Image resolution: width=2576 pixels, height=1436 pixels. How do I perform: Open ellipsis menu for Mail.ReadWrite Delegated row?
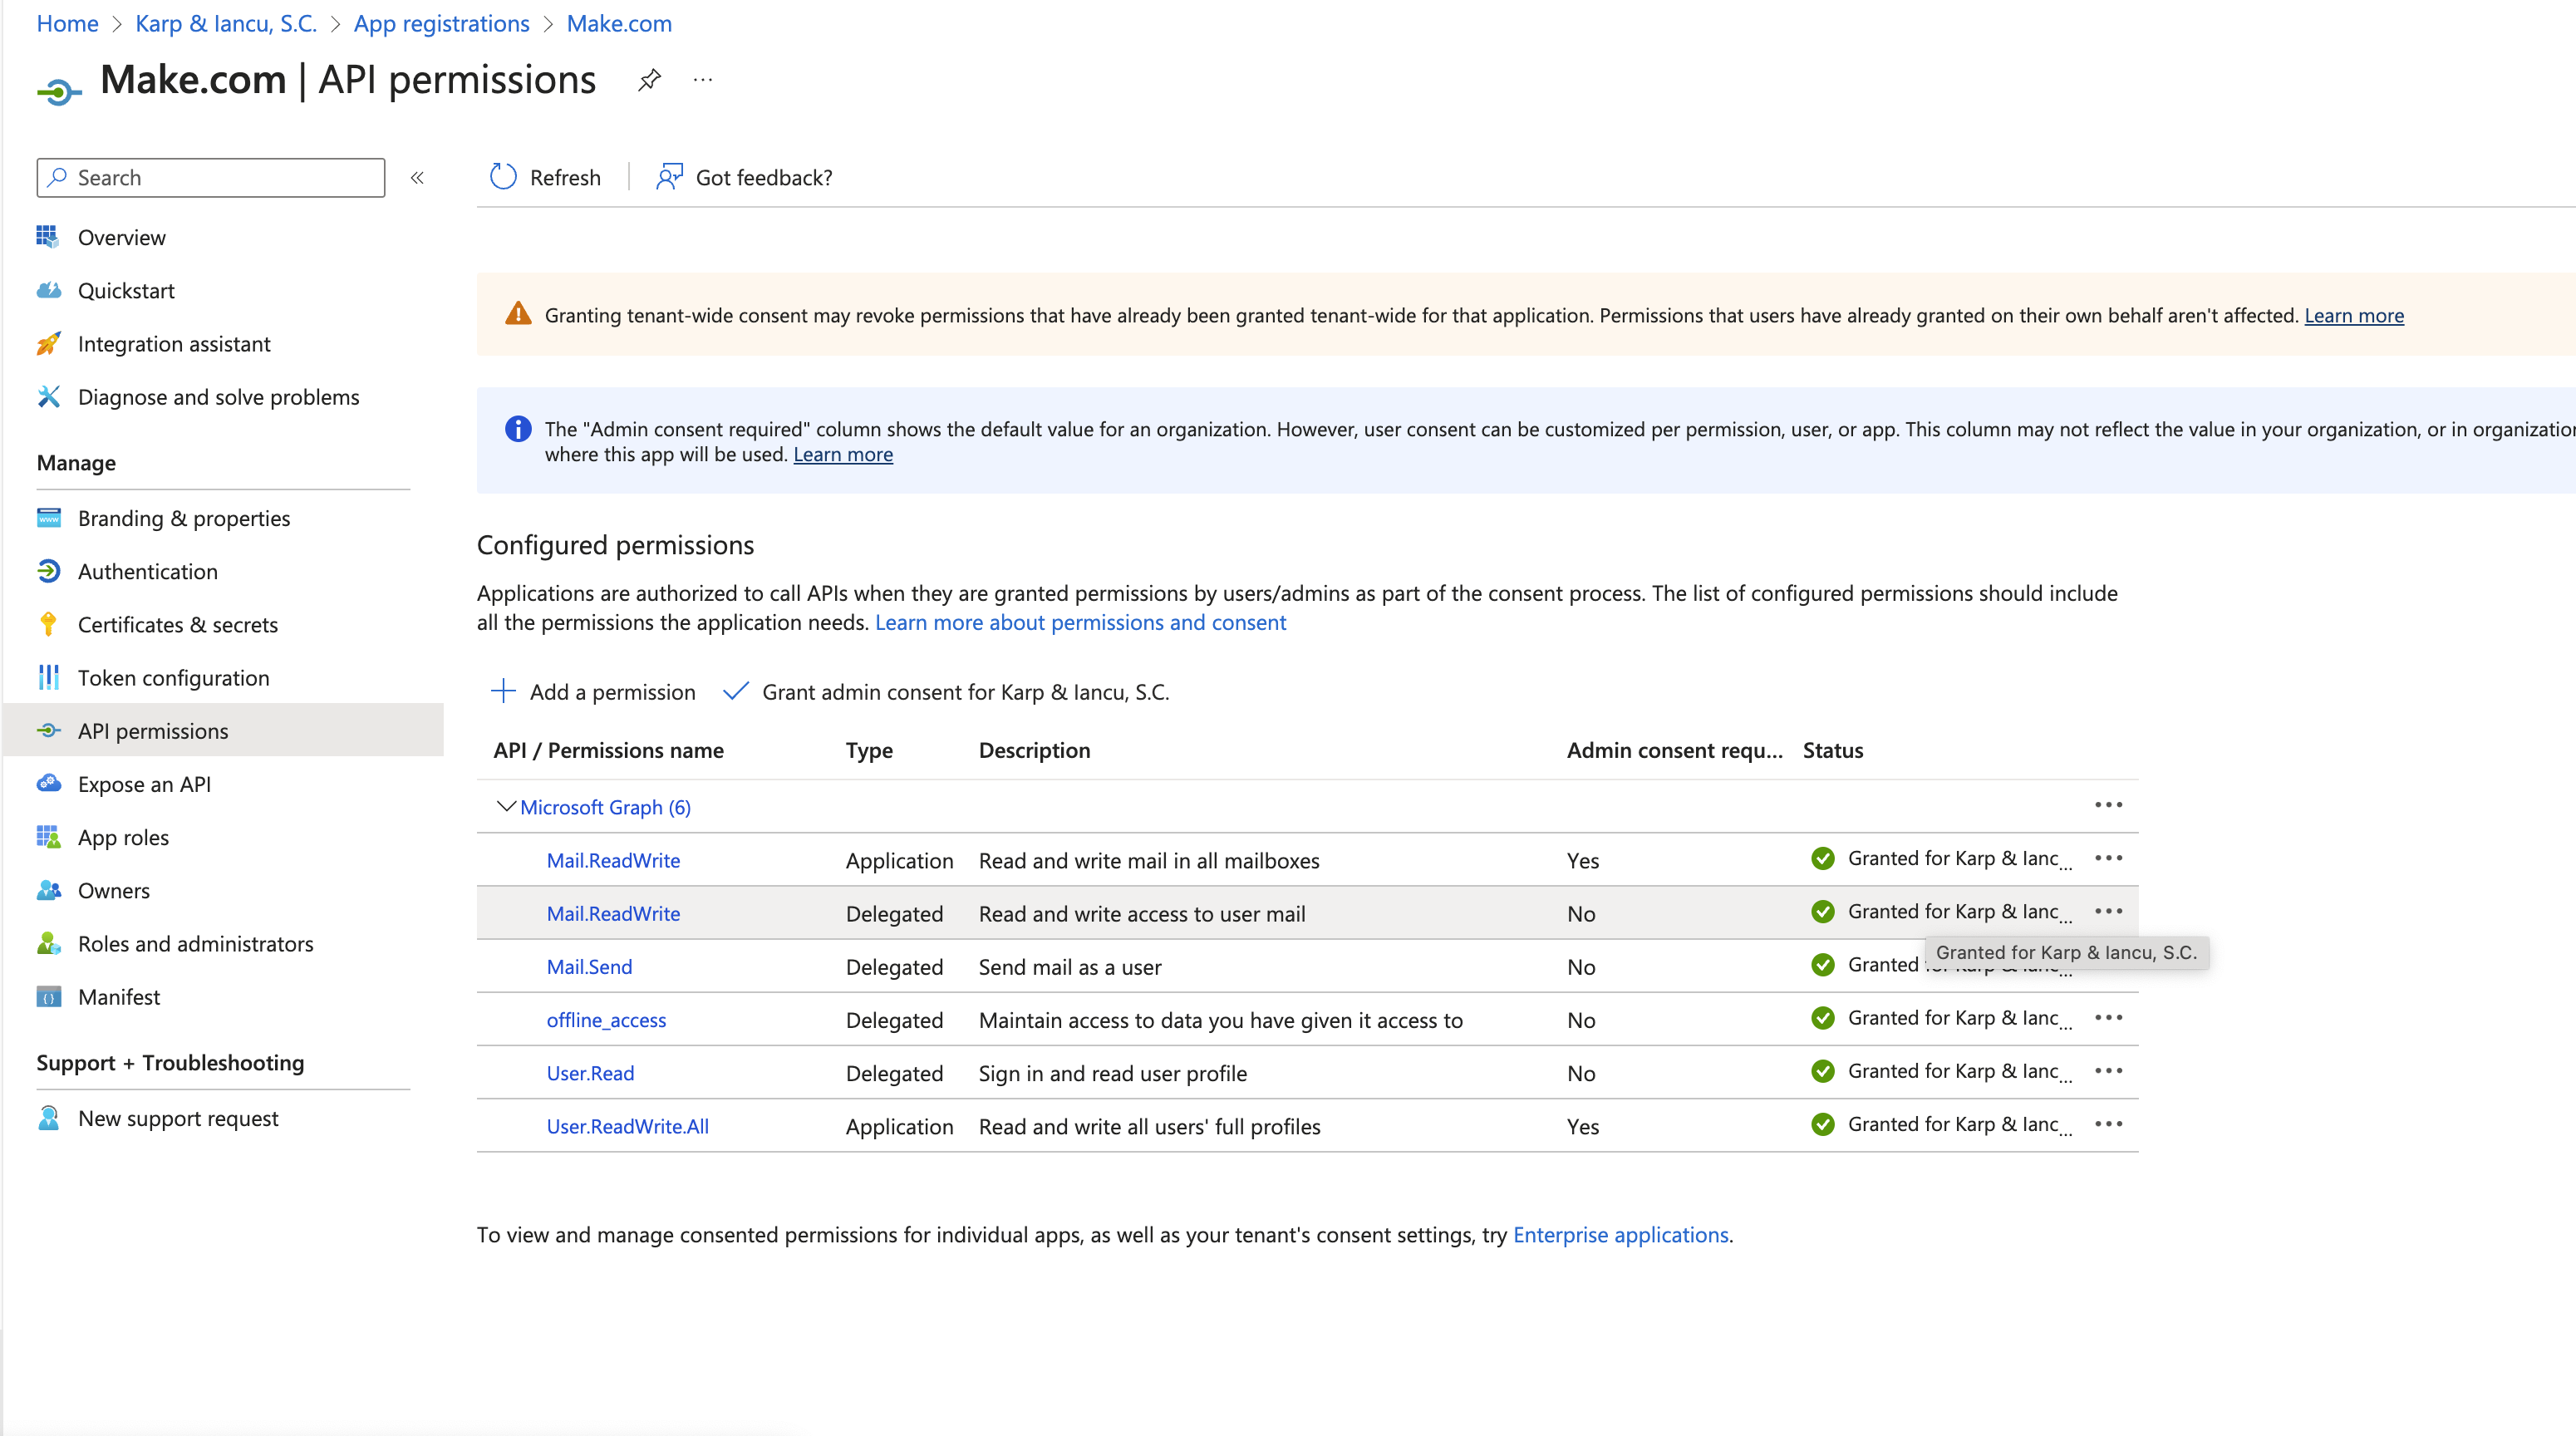(2108, 911)
